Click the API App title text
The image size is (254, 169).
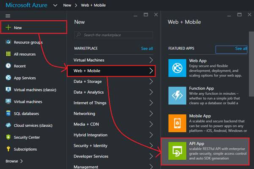197,144
